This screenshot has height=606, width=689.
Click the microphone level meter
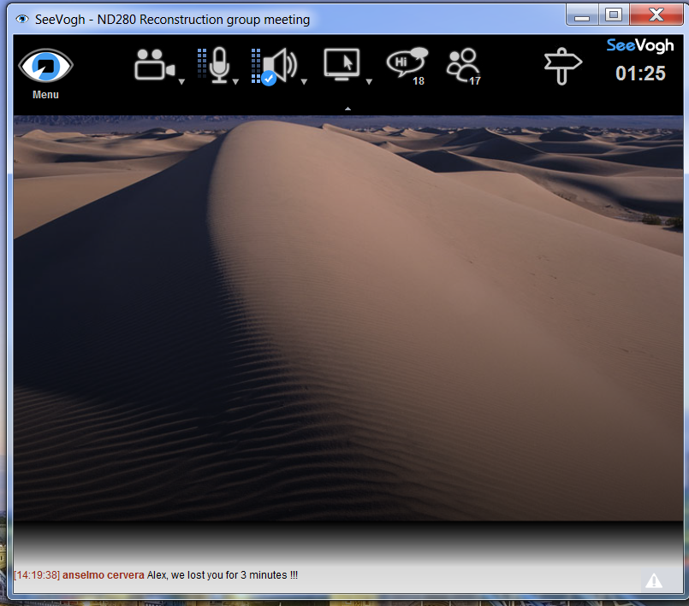[202, 65]
